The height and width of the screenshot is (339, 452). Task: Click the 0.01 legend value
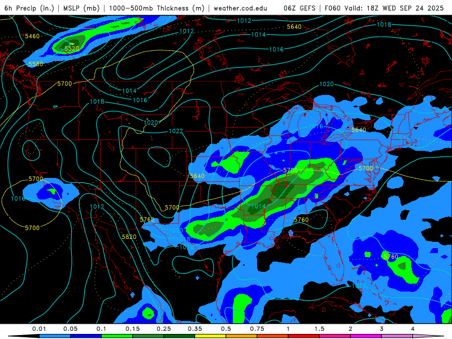(39, 329)
